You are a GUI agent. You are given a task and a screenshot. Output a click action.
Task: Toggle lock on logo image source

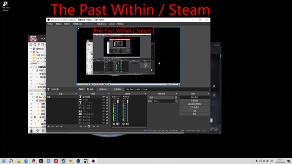[107, 111]
